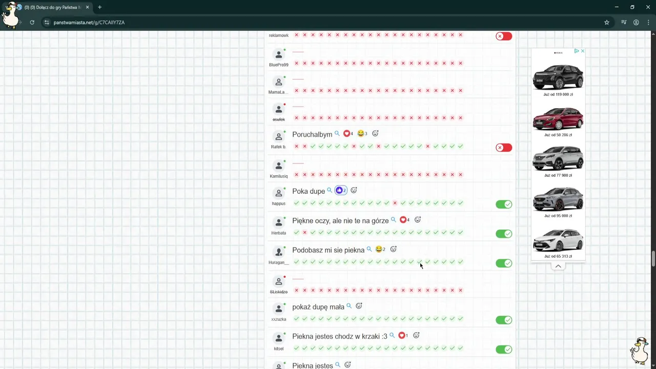Click Rafek b. player avatar
Image resolution: width=656 pixels, height=369 pixels.
coord(279,137)
